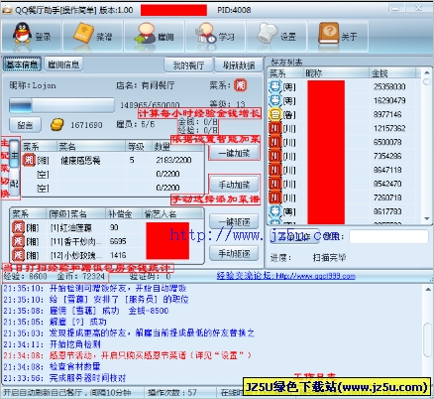Viewport: 434px width, 399px height.
Task: Click the 刷新数据 refresh button
Action: coord(239,66)
